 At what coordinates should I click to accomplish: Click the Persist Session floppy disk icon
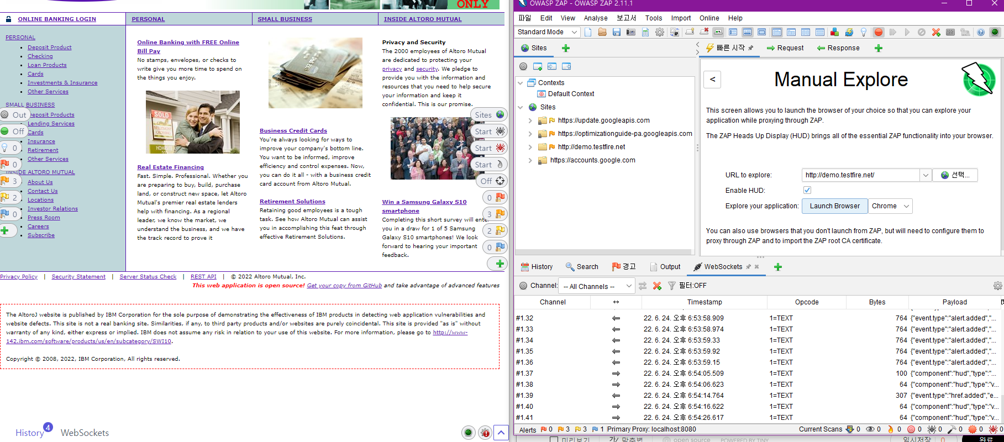tap(616, 32)
